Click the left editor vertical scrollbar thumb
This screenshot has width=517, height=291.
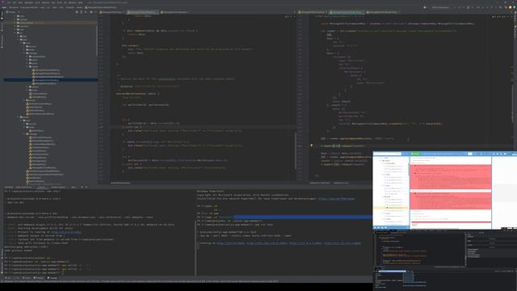pos(296,150)
